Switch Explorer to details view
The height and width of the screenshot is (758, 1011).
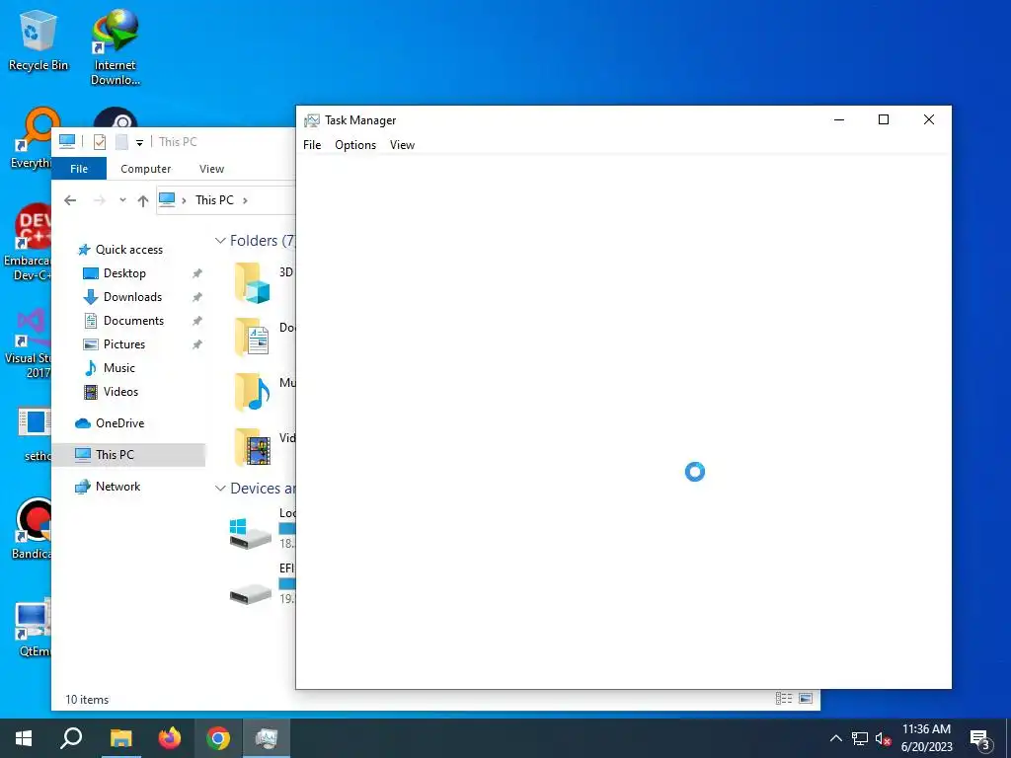pos(784,699)
